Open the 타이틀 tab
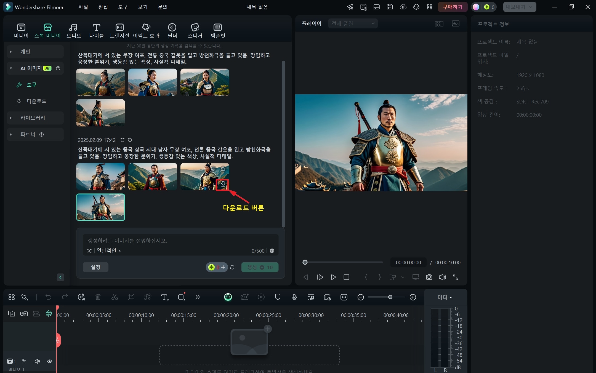This screenshot has width=596, height=373. click(x=96, y=31)
